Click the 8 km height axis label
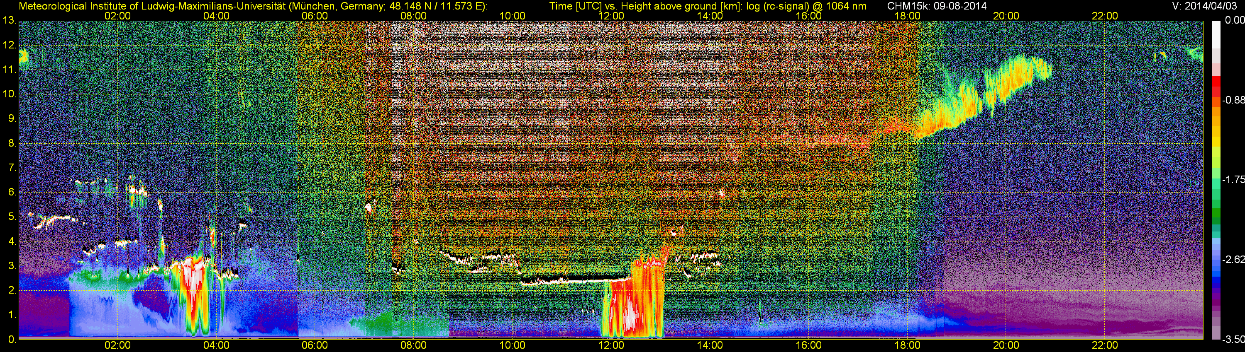This screenshot has width=1245, height=352. [11, 143]
